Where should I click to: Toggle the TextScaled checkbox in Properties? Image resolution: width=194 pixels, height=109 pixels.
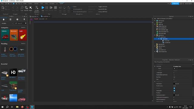(174, 91)
